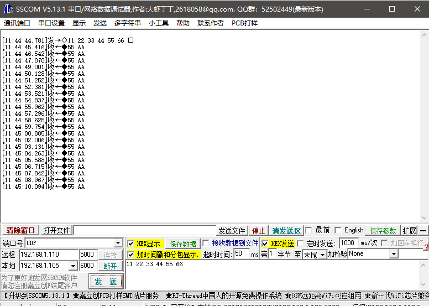Open the 通讯端口 menu
This screenshot has width=429, height=306.
click(x=17, y=23)
